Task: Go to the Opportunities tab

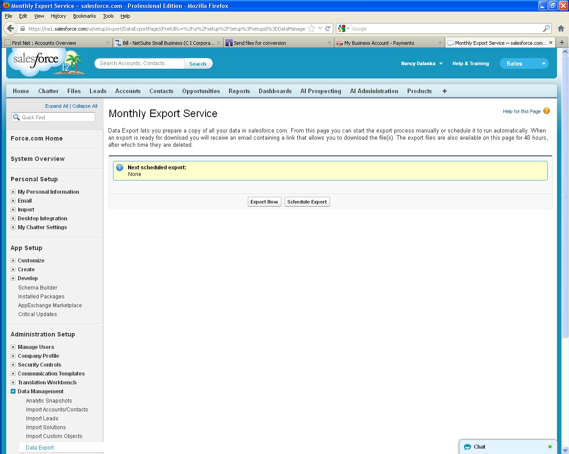Action: click(201, 91)
